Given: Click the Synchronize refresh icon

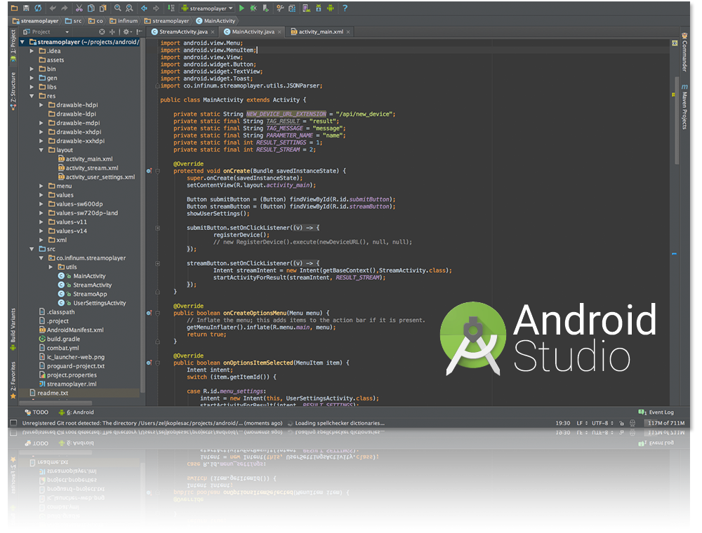Looking at the screenshot, I should pos(38,8).
